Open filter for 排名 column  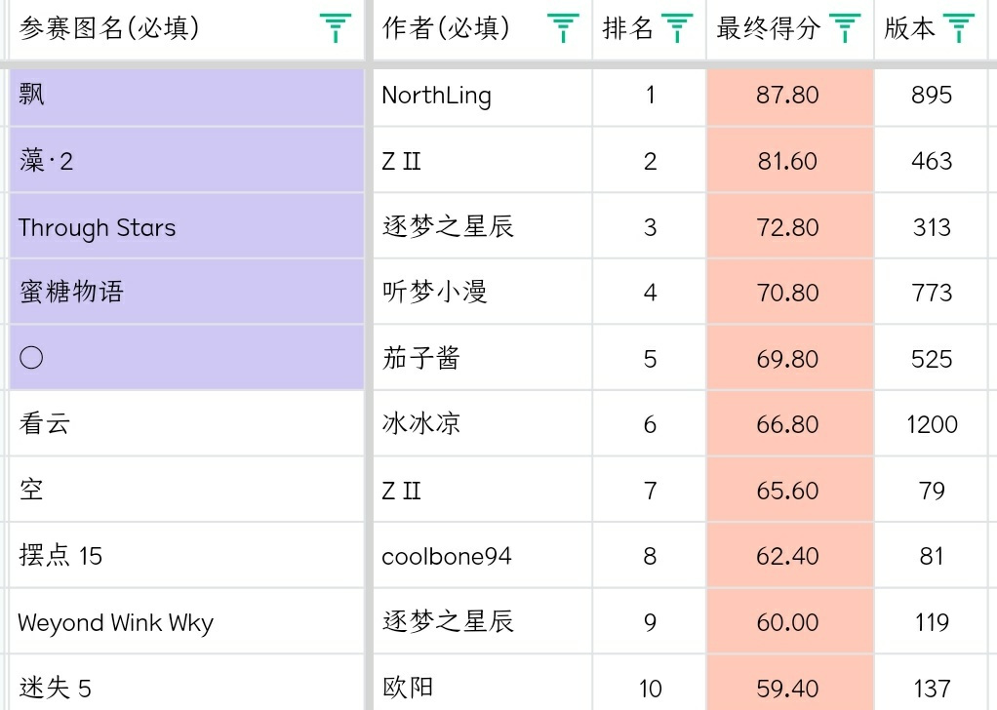click(677, 28)
